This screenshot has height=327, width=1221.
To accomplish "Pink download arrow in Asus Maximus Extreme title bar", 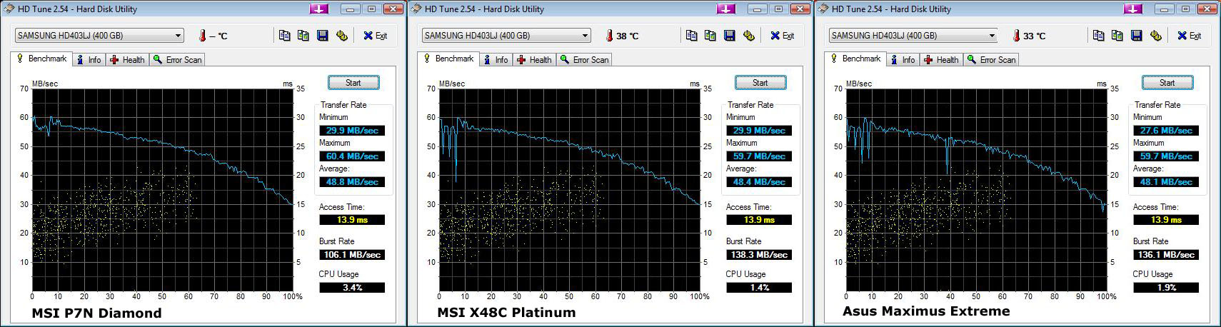I will (1133, 9).
